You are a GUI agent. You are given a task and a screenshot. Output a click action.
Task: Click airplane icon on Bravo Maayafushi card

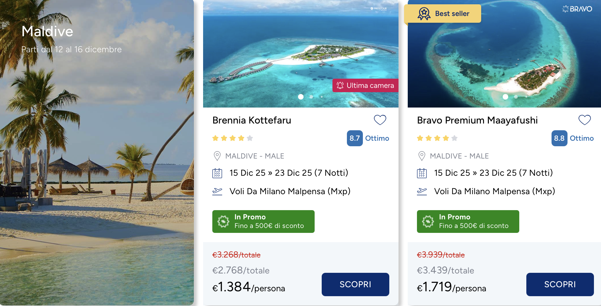tap(422, 191)
